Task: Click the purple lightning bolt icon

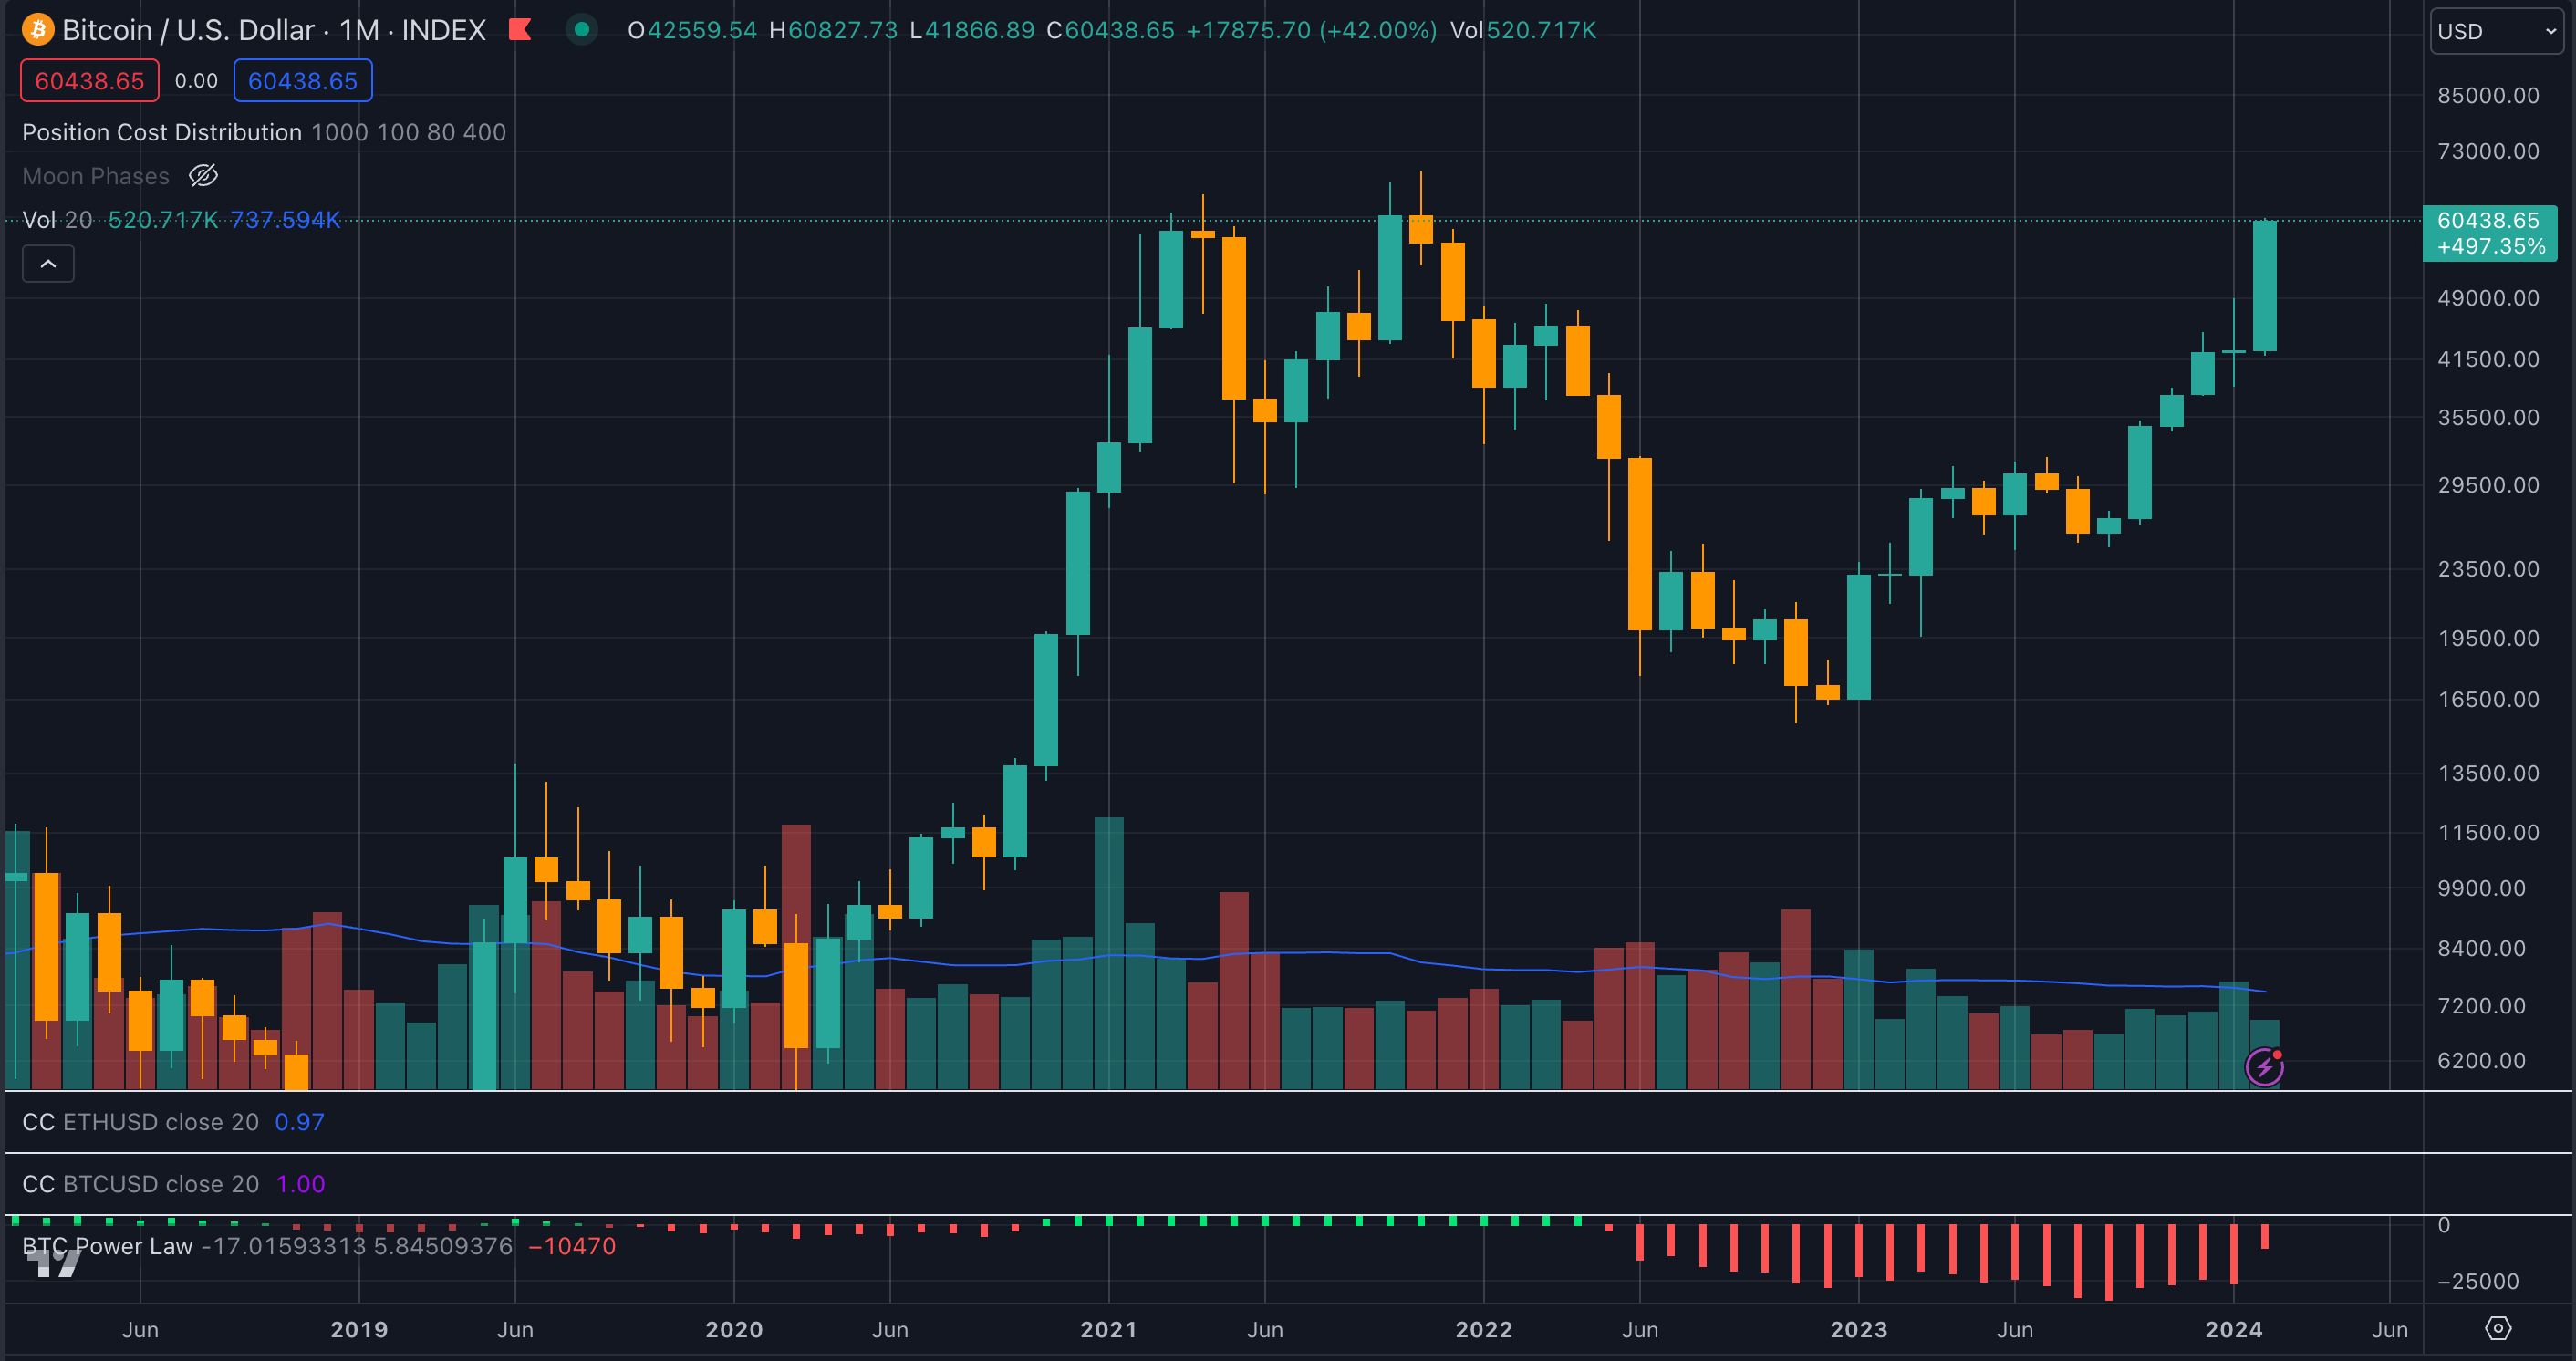Action: (x=2264, y=1067)
